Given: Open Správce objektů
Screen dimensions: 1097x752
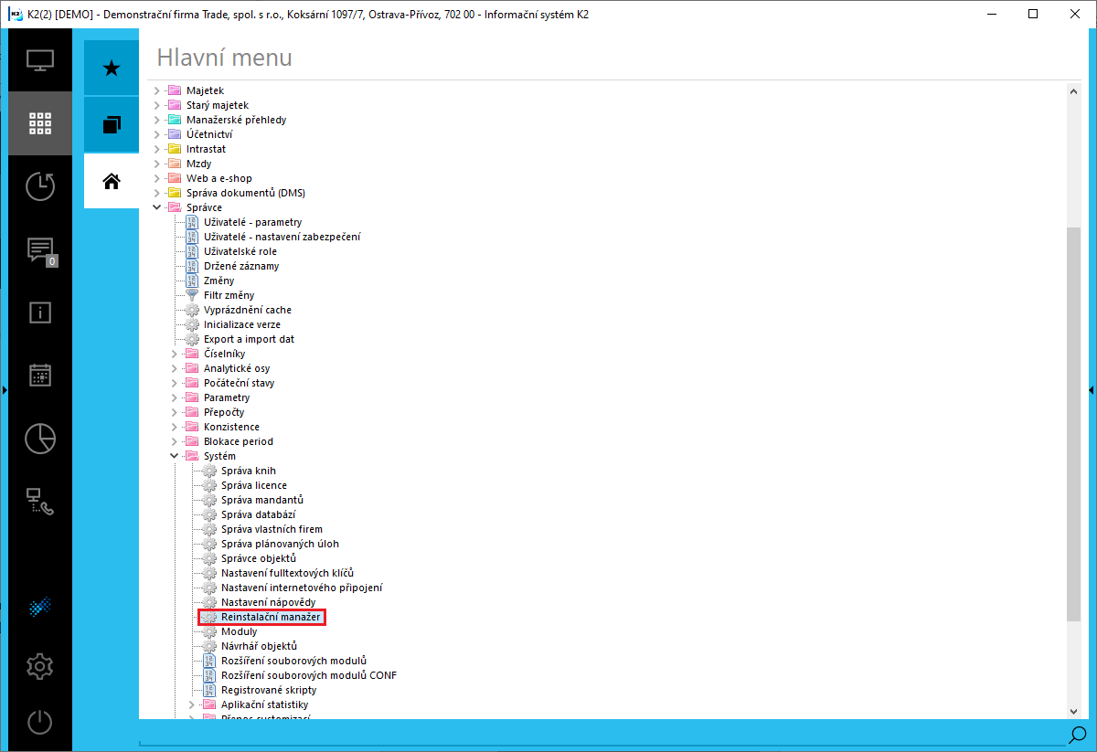Looking at the screenshot, I should pyautogui.click(x=259, y=558).
